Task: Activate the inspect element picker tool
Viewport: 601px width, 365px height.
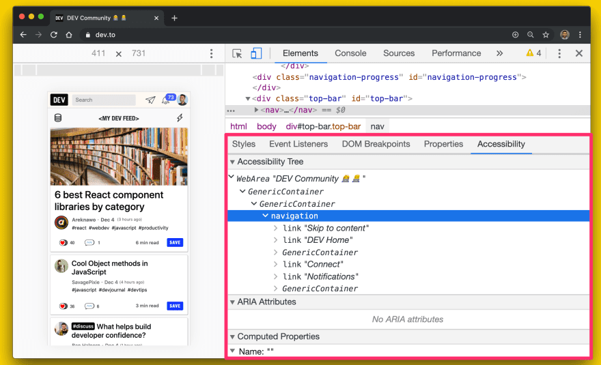Action: tap(237, 53)
